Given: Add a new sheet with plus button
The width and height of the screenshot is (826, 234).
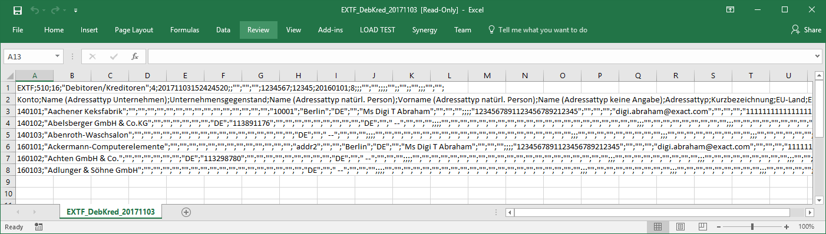Looking at the screenshot, I should pyautogui.click(x=186, y=212).
